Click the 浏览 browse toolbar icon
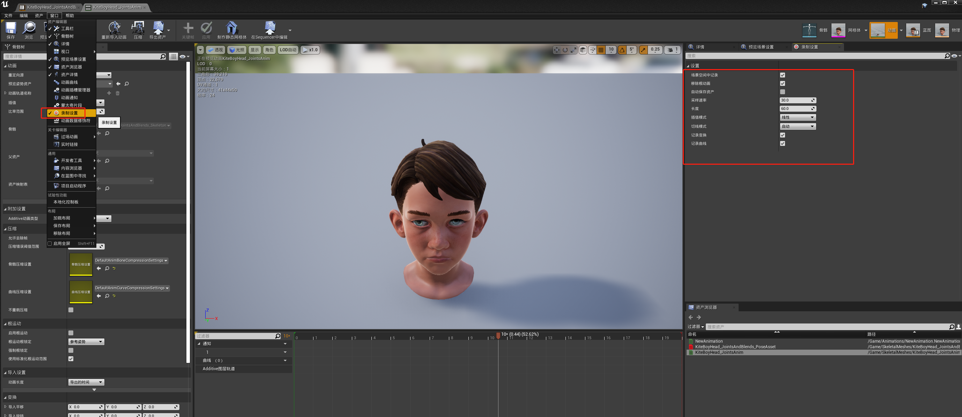Viewport: 962px width, 417px height. pos(29,28)
